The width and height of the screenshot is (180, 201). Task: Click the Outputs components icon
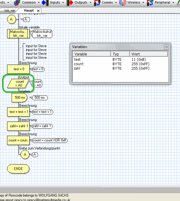coord(70,3)
